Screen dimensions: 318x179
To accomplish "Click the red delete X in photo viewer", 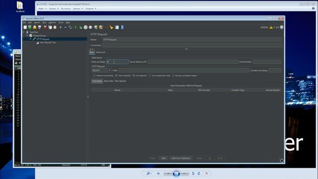I will tap(207, 174).
